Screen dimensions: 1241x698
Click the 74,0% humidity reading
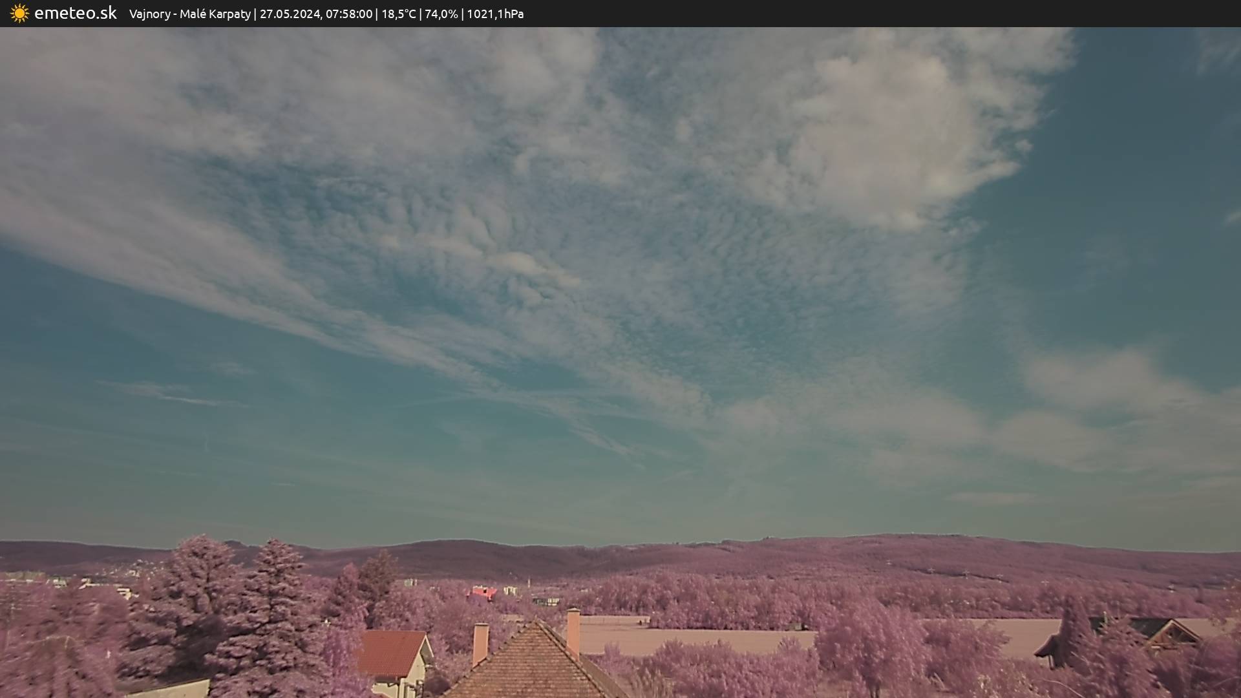point(441,14)
